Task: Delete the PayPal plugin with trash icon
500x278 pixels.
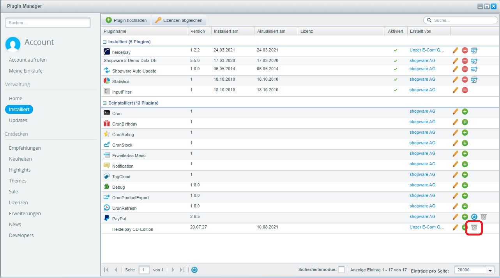Action: coord(484,217)
